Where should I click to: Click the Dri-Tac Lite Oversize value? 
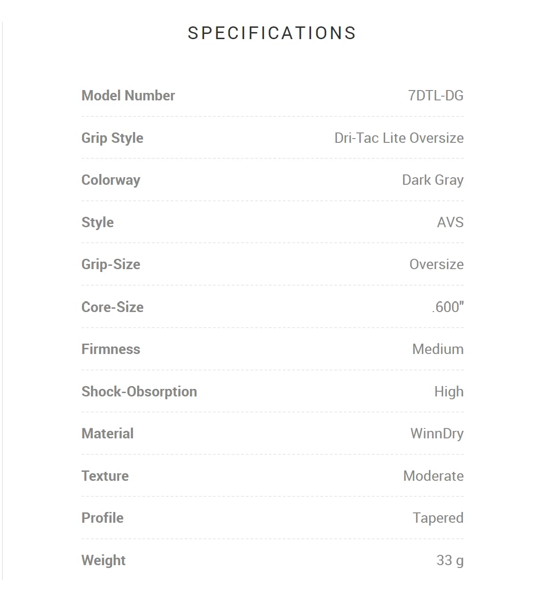point(399,138)
